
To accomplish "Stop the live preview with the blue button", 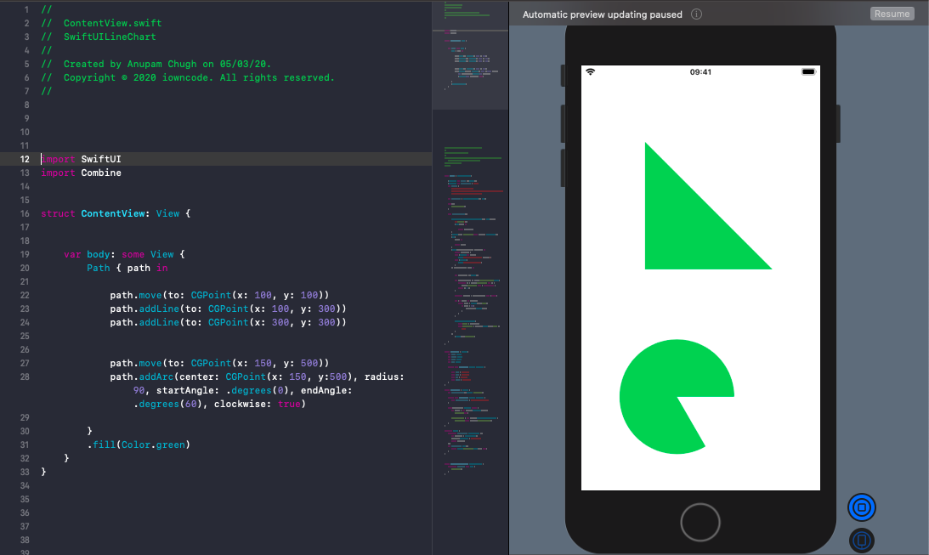I will pos(861,507).
